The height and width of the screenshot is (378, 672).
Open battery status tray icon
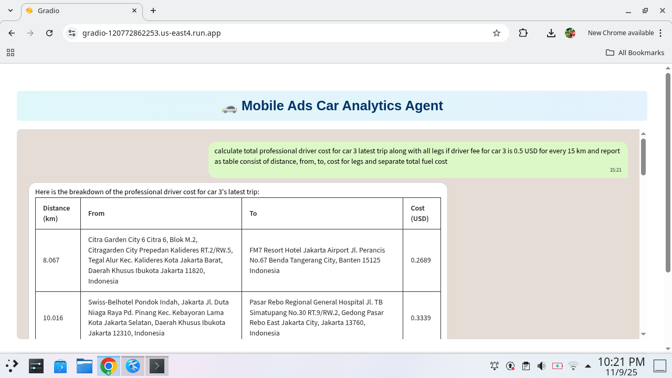click(558, 366)
